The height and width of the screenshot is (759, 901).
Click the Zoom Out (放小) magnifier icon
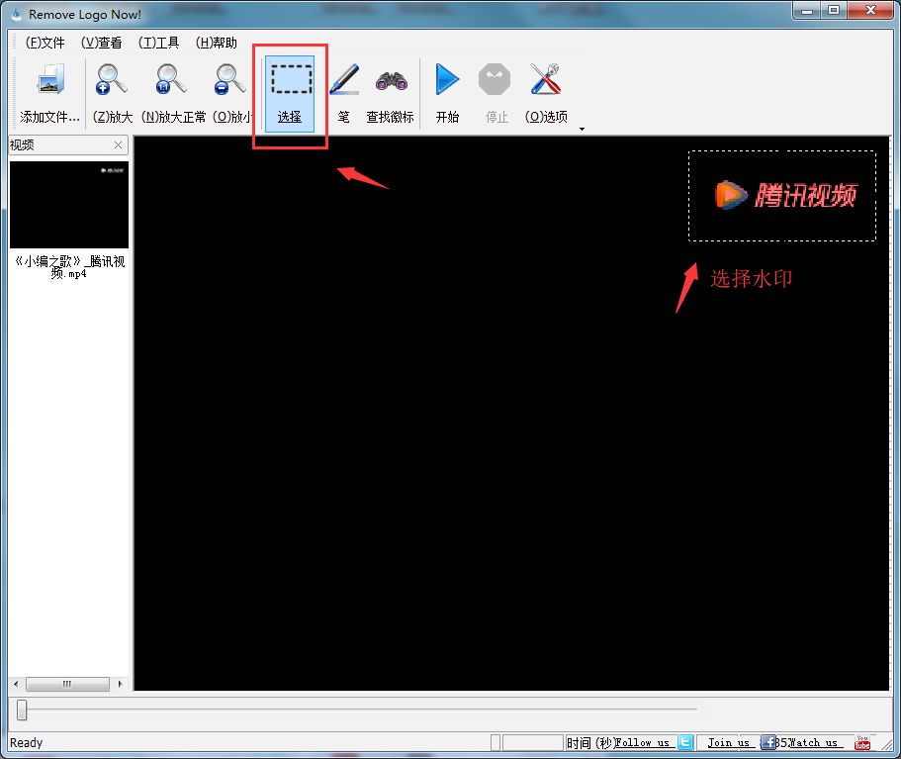pyautogui.click(x=229, y=79)
